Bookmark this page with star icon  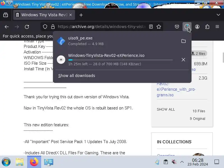point(159,27)
